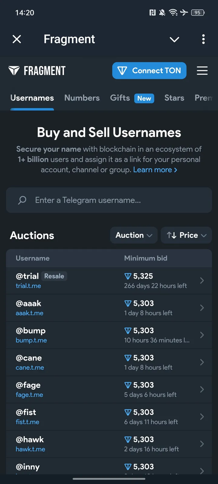
Task: Open the Auction filter dropdown
Action: coord(134,235)
